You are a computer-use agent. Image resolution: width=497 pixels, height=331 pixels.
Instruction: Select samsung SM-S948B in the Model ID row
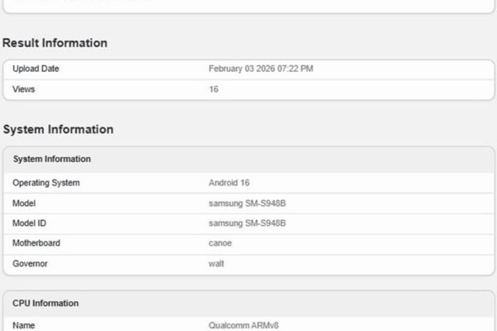pyautogui.click(x=247, y=223)
